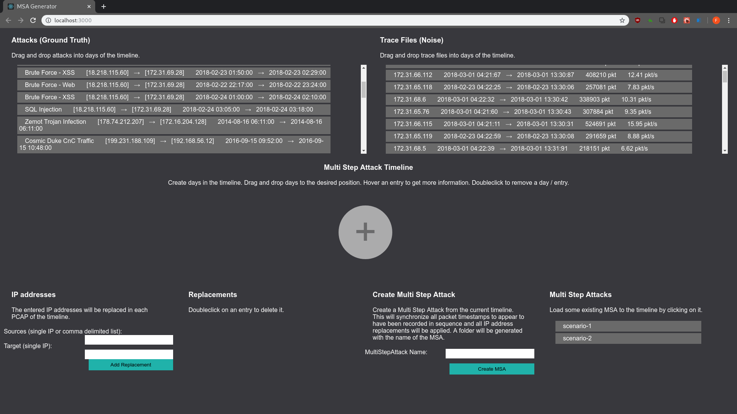737x414 pixels.
Task: Click the trace files scrollbar down arrow
Action: pyautogui.click(x=725, y=151)
